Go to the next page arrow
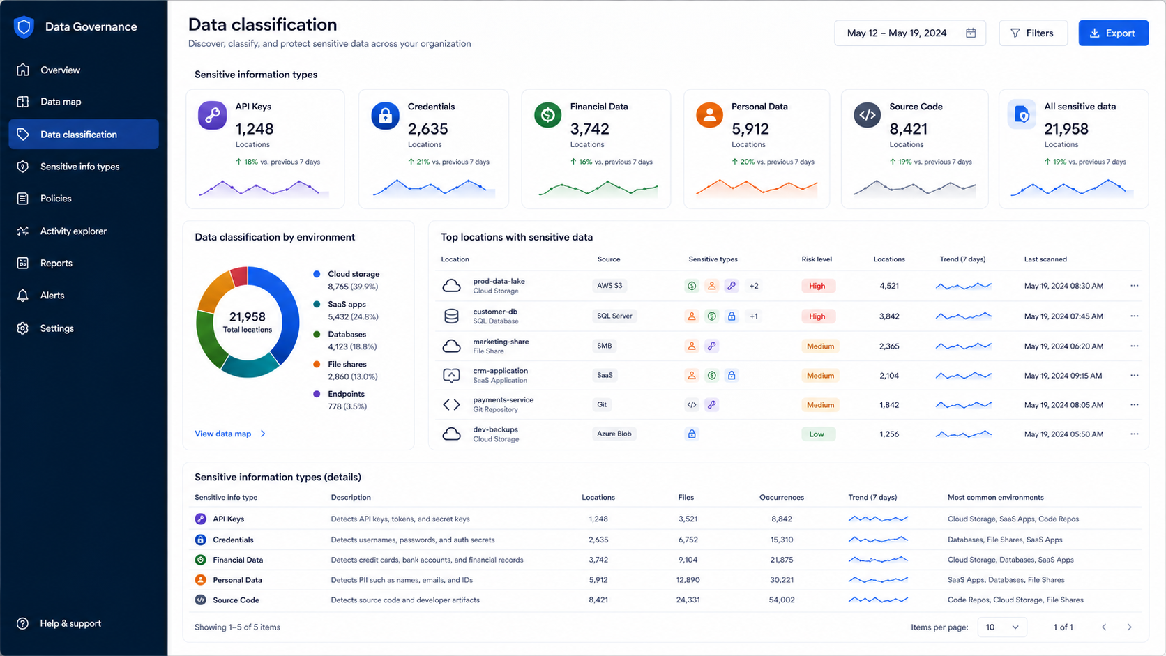The height and width of the screenshot is (656, 1166). pyautogui.click(x=1130, y=627)
